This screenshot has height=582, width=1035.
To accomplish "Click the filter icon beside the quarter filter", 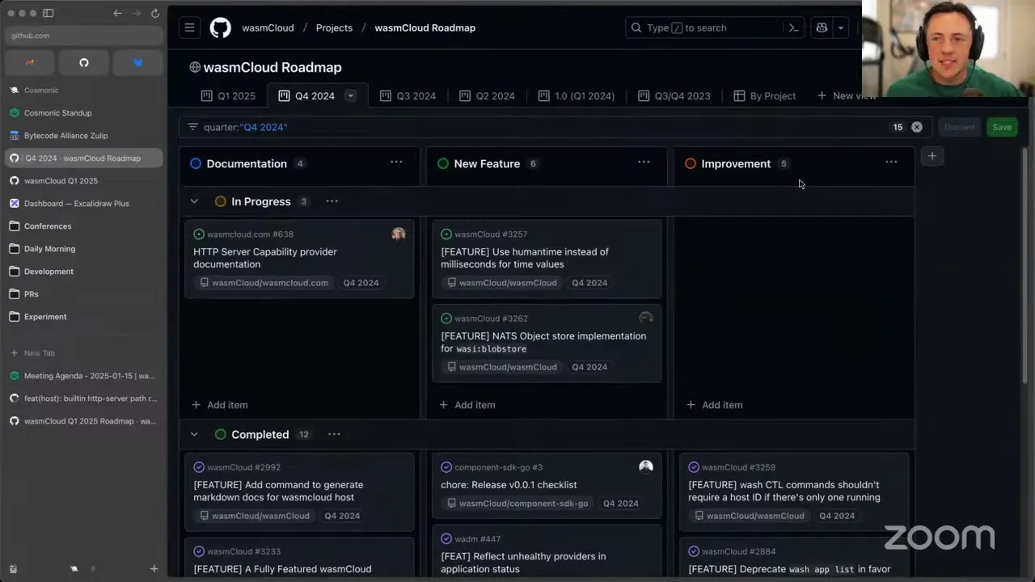I will point(192,127).
